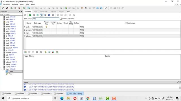The width and height of the screenshot is (181, 101).
Task: Select the barber database in the list
Action: tap(8, 64)
